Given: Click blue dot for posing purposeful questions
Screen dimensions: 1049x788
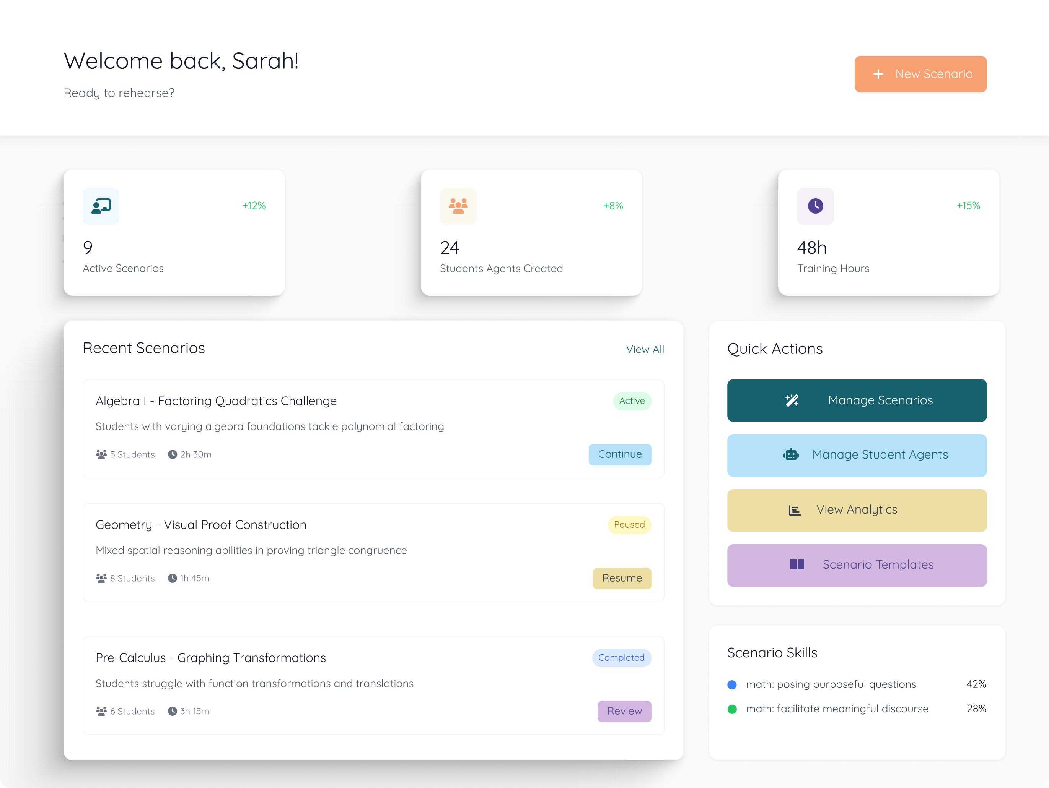Looking at the screenshot, I should [x=732, y=685].
